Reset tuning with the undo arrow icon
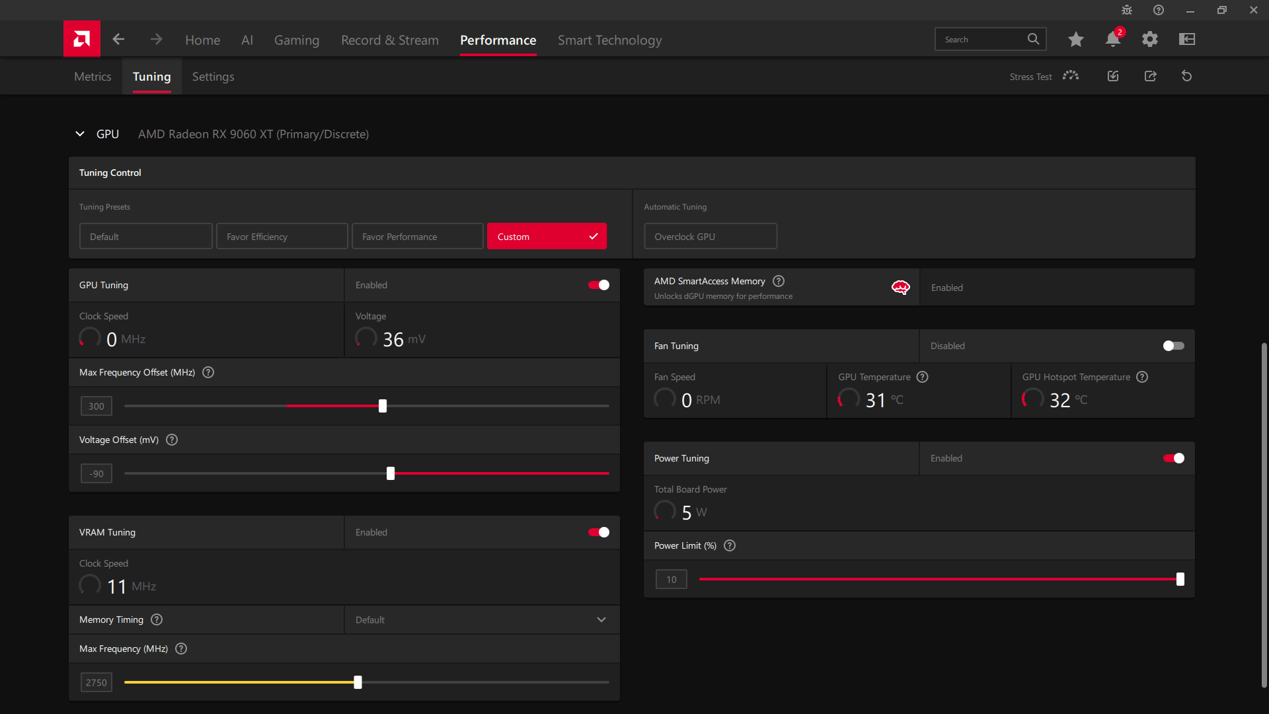This screenshot has height=714, width=1269. tap(1187, 76)
